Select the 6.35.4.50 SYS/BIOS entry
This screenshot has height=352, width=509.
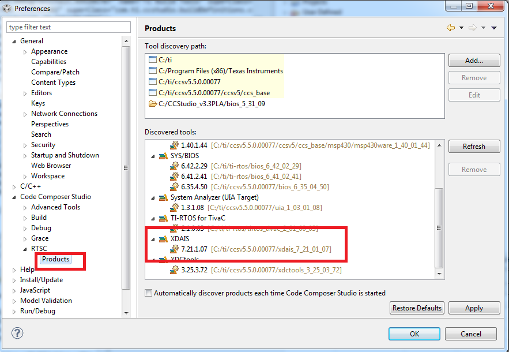255,186
